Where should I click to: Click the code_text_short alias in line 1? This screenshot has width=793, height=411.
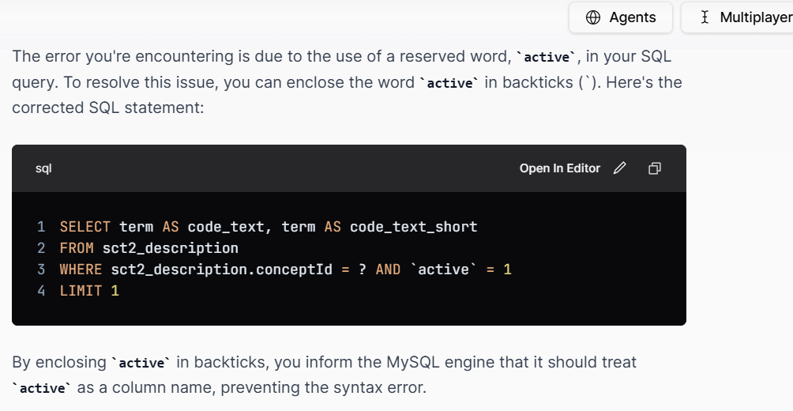tap(414, 227)
